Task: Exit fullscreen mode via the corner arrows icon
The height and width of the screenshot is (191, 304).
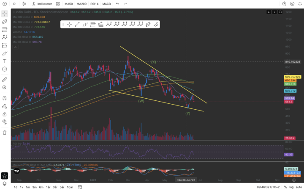Action: [300, 4]
